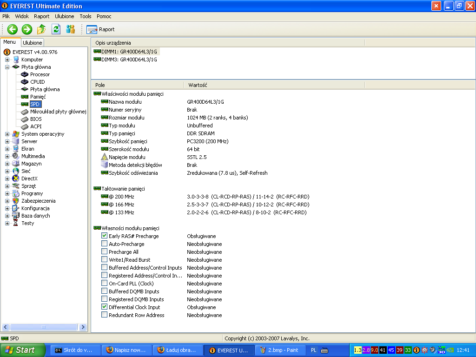Toggle Precharge All checkbox
Image resolution: width=476 pixels, height=357 pixels.
click(x=104, y=251)
